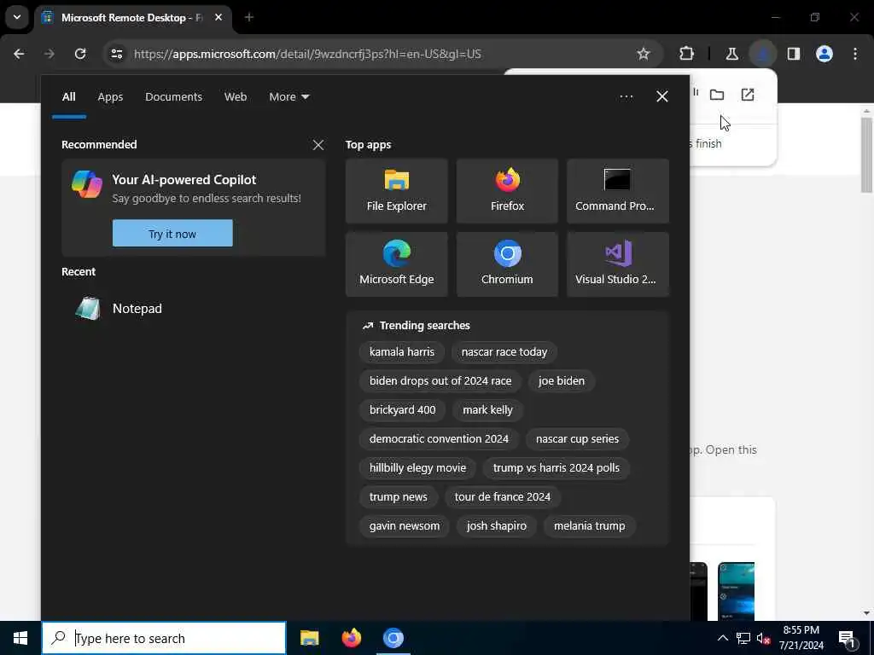The image size is (874, 655).
Task: Toggle browser side panel icon
Action: pos(793,54)
